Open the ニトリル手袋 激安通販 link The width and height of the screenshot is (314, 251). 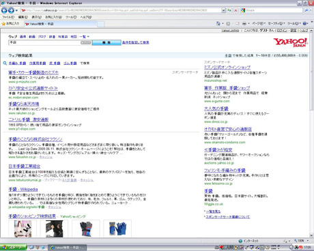[29, 119]
